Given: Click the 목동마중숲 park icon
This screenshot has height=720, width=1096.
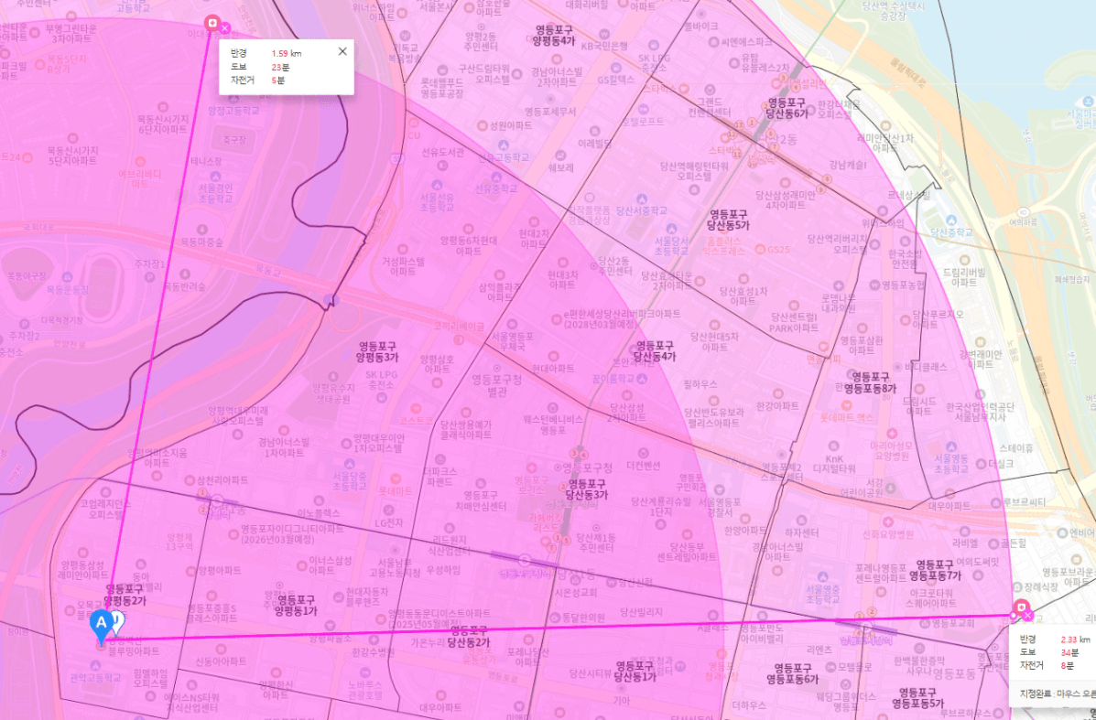Looking at the screenshot, I should pyautogui.click(x=202, y=229).
